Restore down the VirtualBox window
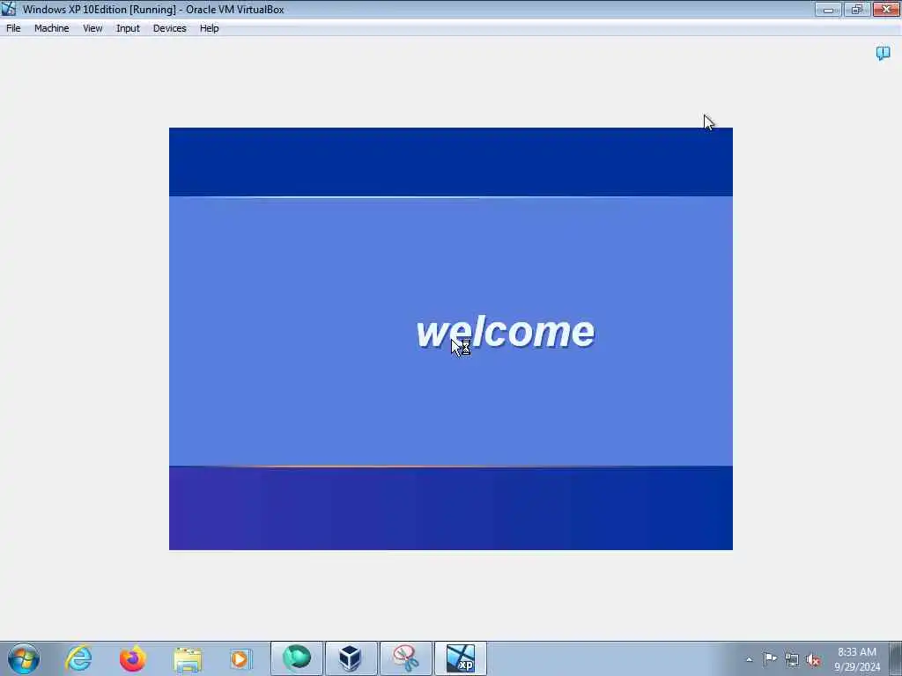Image resolution: width=902 pixels, height=676 pixels. (857, 9)
